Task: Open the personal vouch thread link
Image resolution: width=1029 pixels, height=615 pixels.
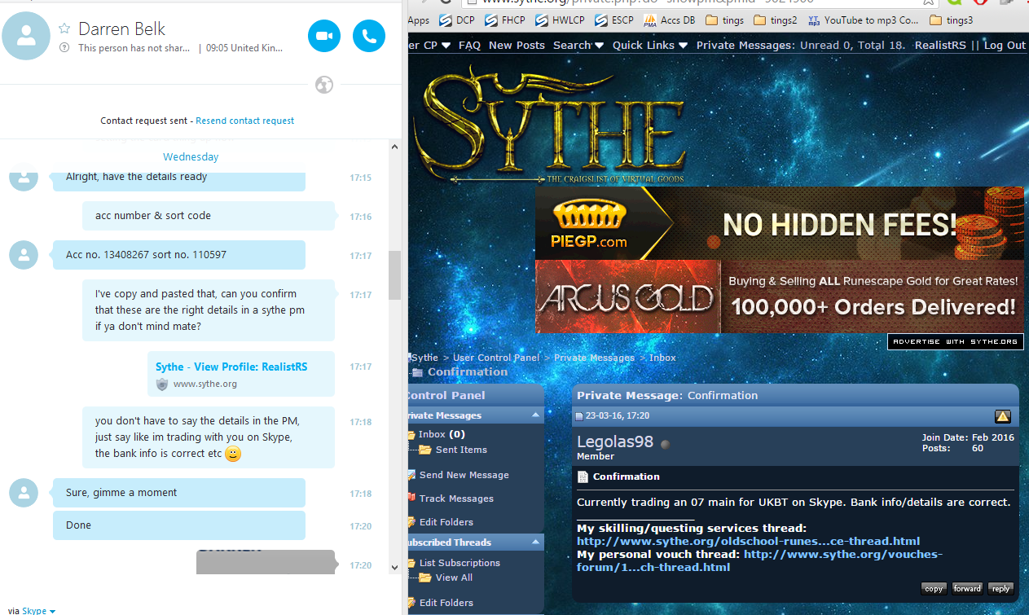Action: pyautogui.click(x=759, y=560)
